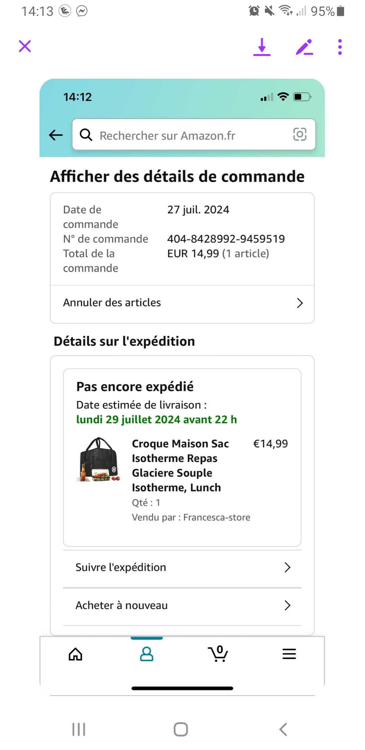Screen dimensions: 365x750
Task: Open the lunch bag product thumbnail
Action: (98, 459)
